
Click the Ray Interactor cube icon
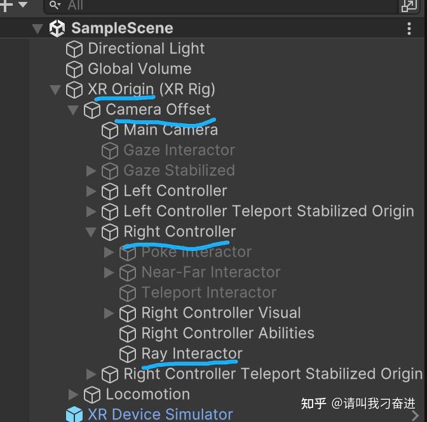point(128,354)
